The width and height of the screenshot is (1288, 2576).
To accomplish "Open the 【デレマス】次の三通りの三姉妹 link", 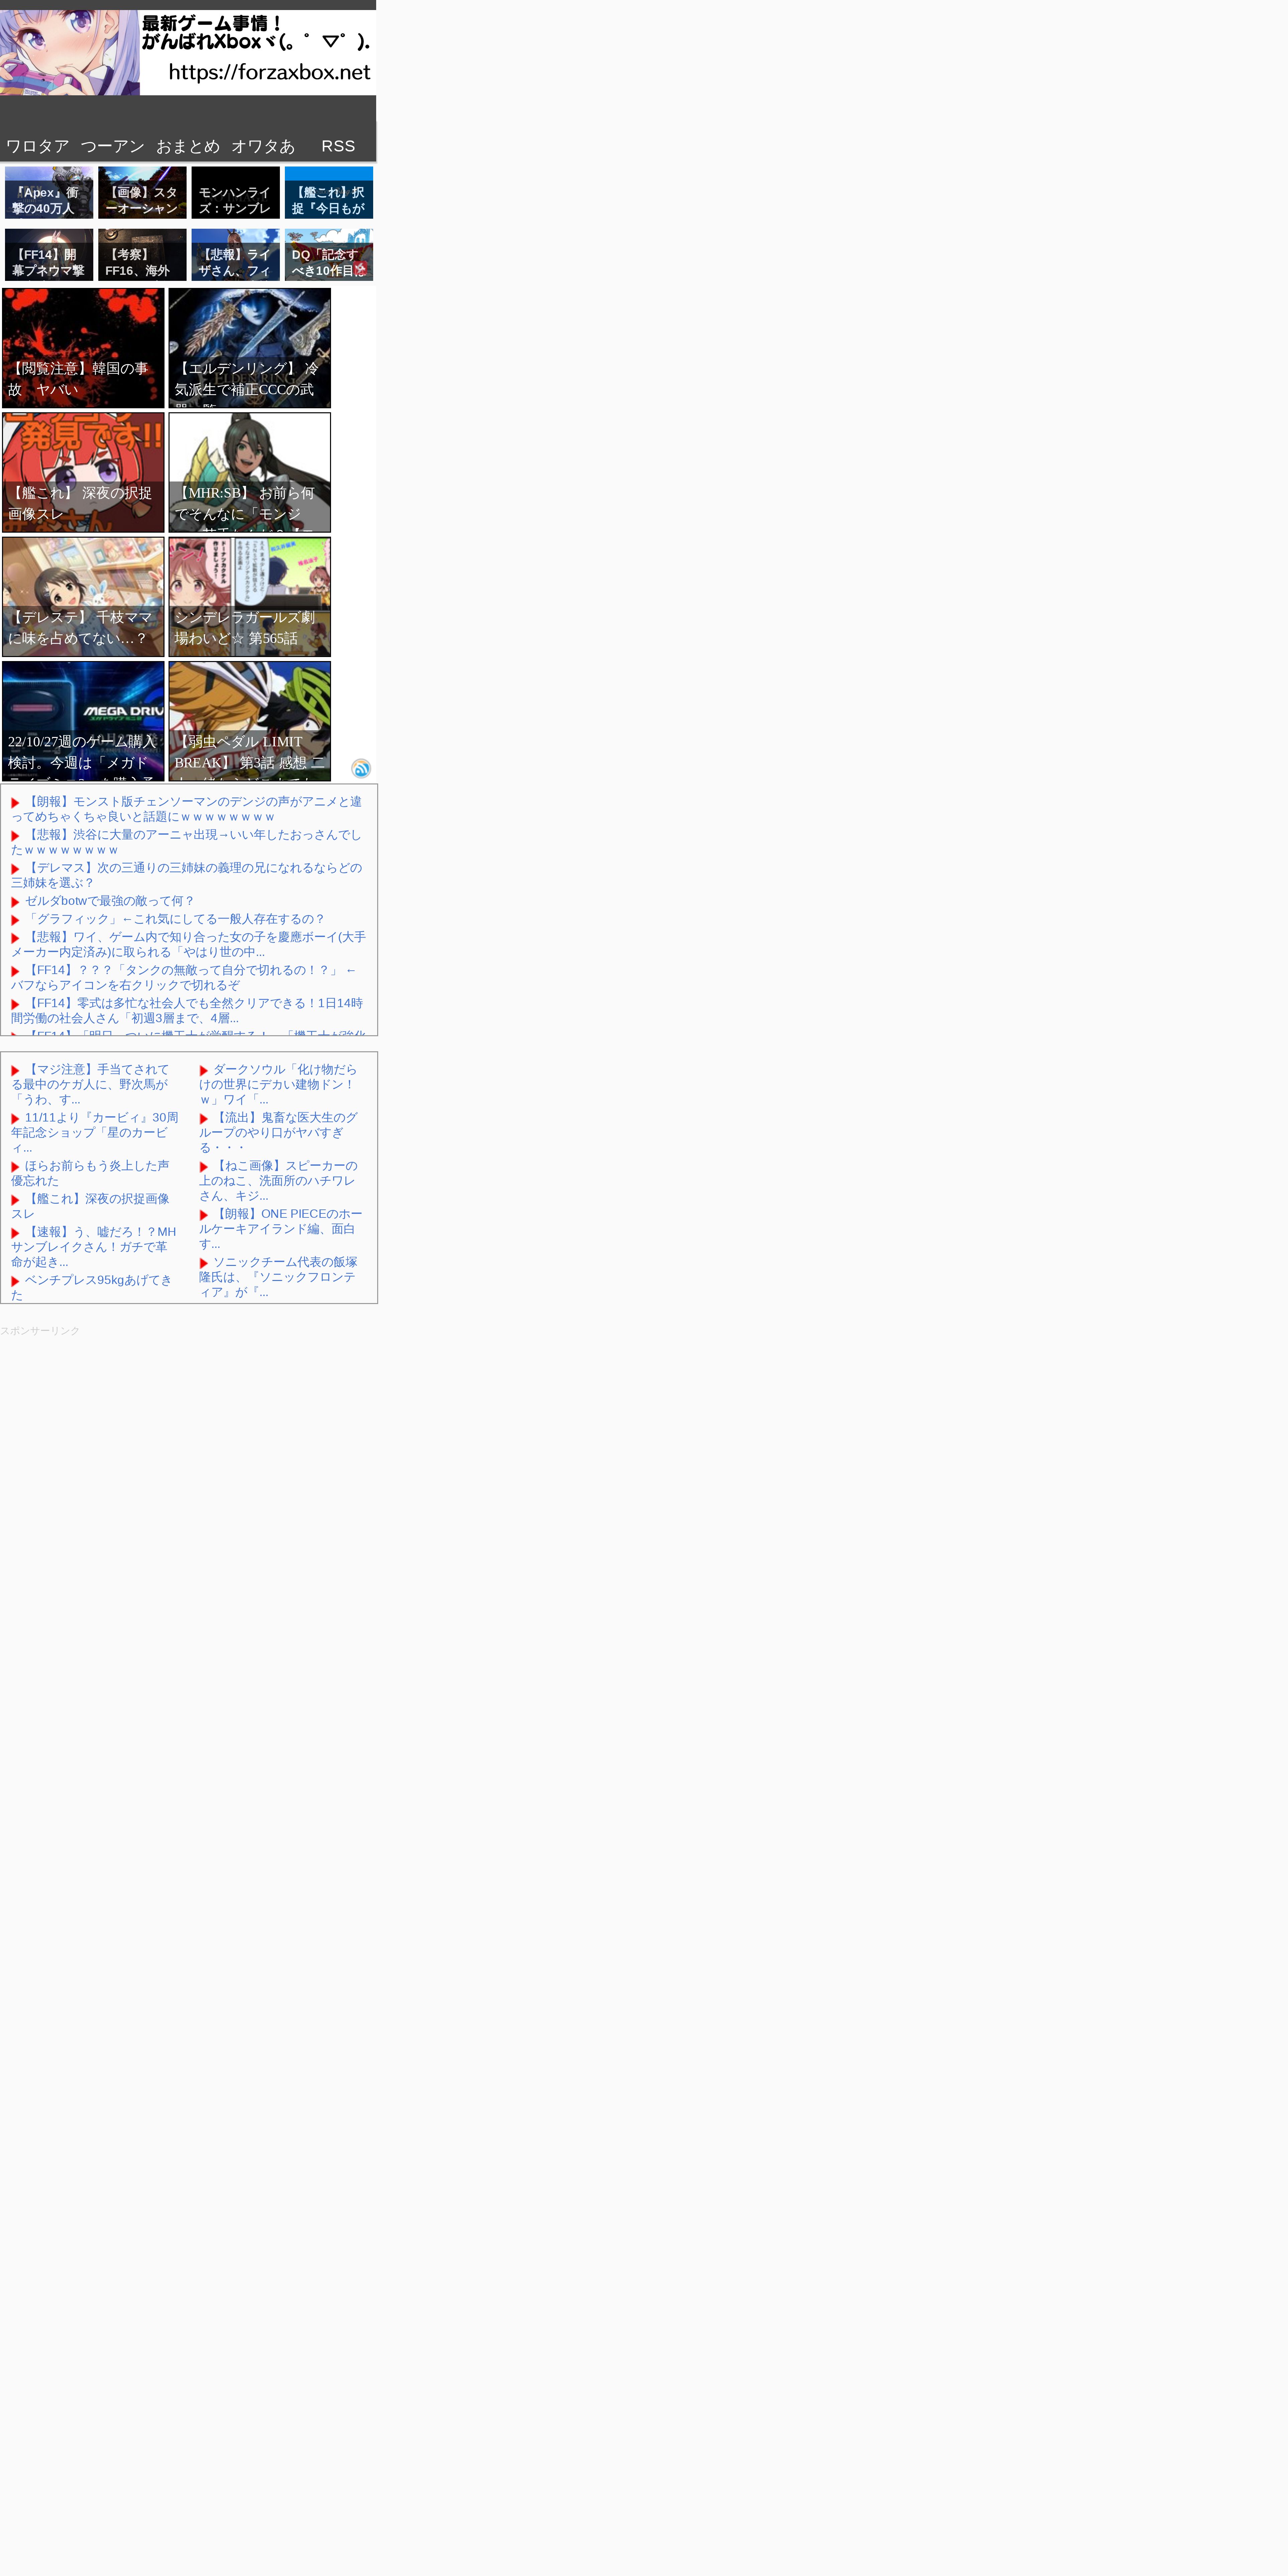I will [187, 875].
